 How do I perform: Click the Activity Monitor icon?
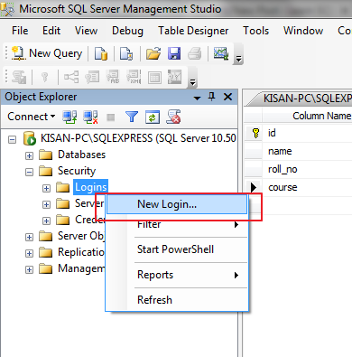click(221, 54)
